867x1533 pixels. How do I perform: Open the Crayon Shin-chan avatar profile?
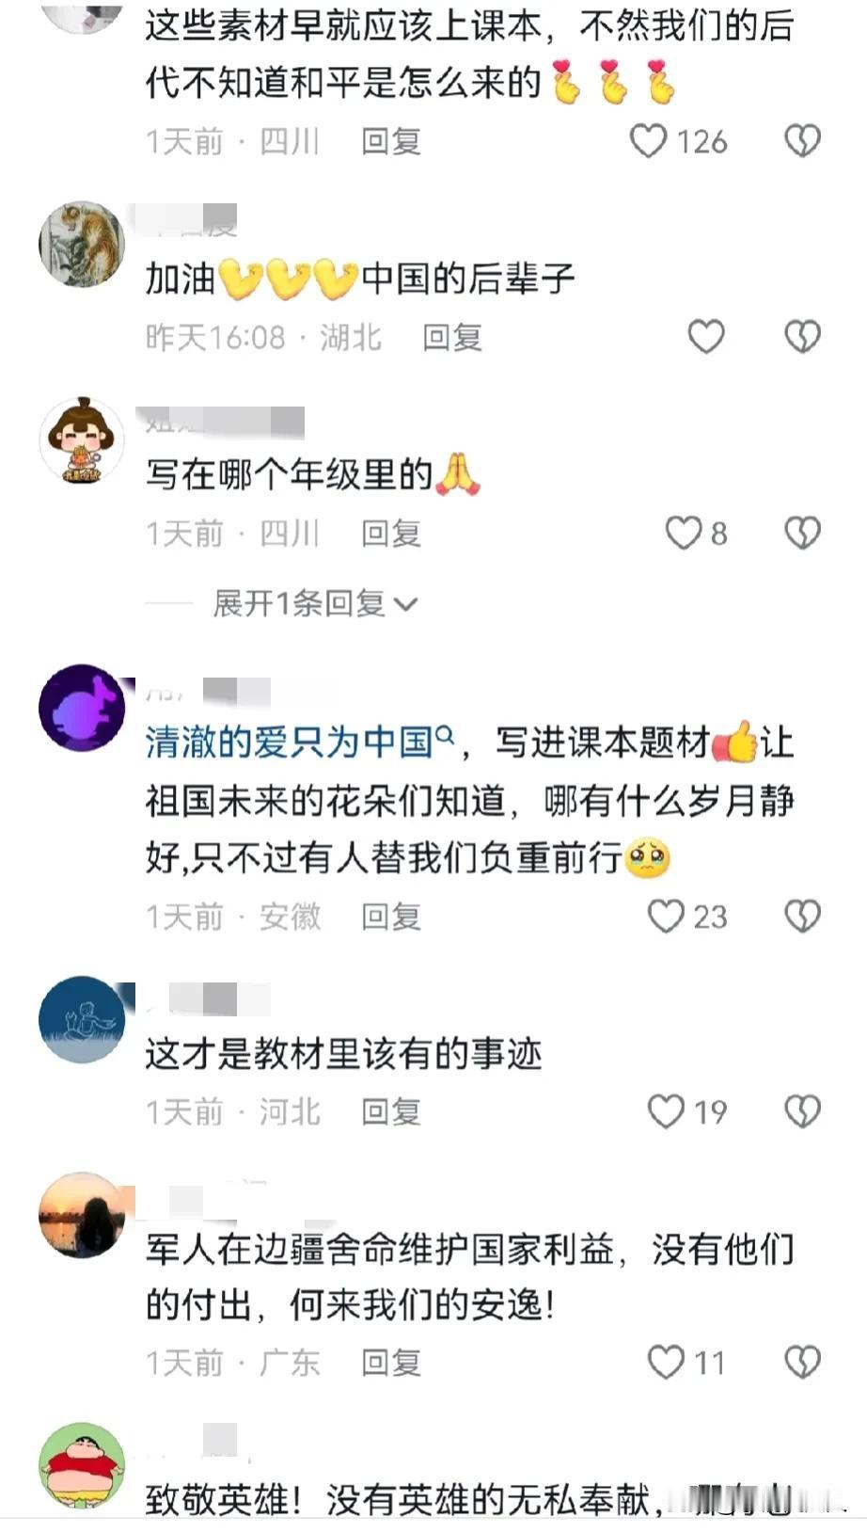[x=82, y=1465]
